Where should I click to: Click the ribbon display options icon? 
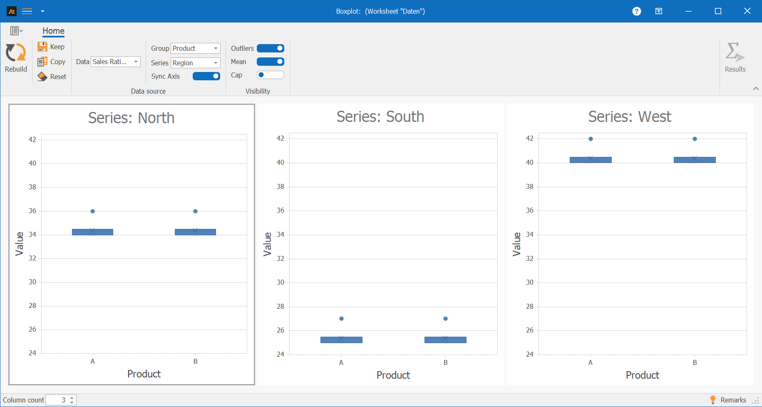pyautogui.click(x=658, y=11)
